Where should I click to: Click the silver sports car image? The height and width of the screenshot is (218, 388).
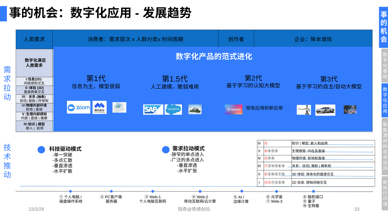(325, 110)
